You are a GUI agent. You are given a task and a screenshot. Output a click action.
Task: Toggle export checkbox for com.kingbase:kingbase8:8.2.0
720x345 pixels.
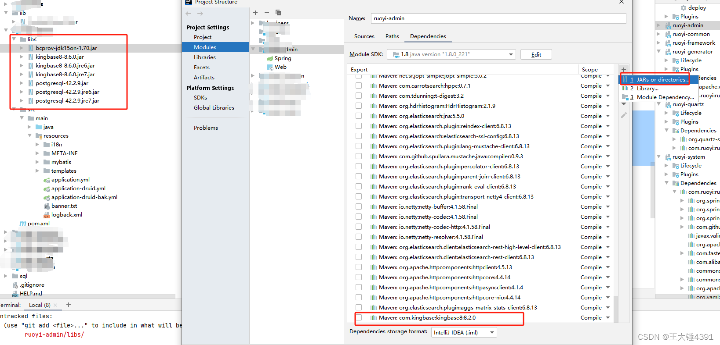[x=359, y=318]
